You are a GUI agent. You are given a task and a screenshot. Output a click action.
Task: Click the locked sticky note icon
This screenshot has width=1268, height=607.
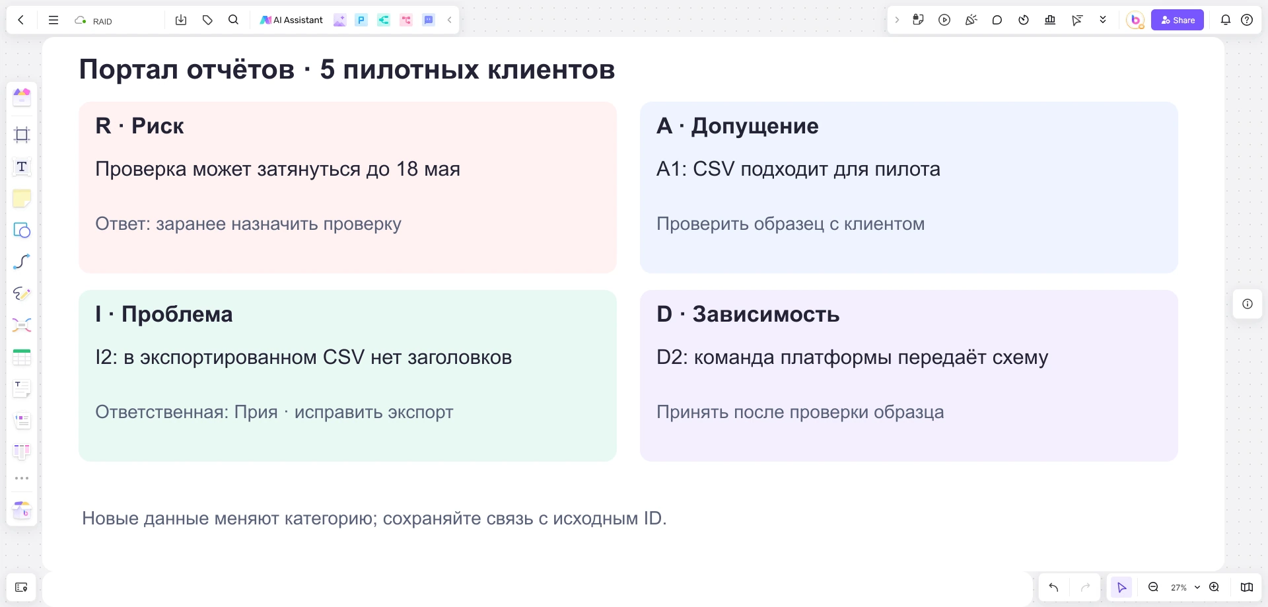coord(918,20)
